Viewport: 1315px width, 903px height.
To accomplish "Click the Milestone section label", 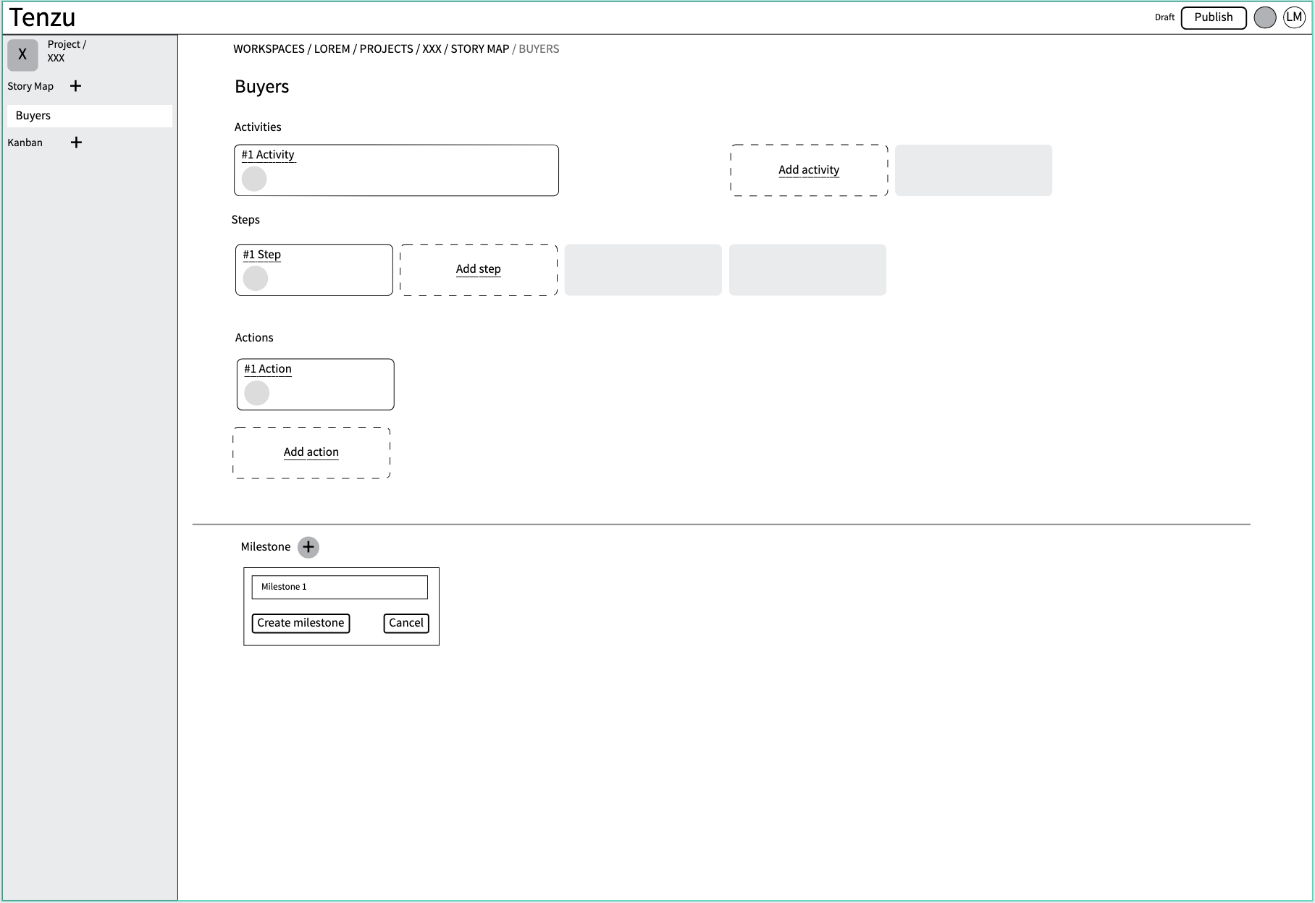I will tap(266, 547).
